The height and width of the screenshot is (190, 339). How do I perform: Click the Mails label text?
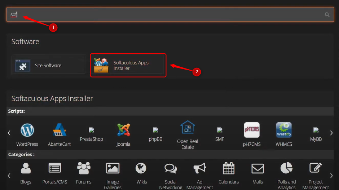[x=258, y=182]
